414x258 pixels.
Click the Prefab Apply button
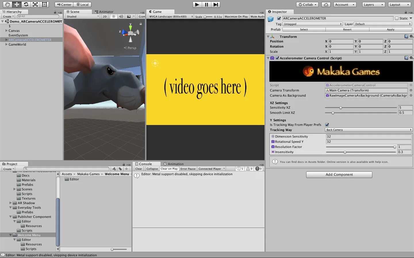tap(391, 30)
